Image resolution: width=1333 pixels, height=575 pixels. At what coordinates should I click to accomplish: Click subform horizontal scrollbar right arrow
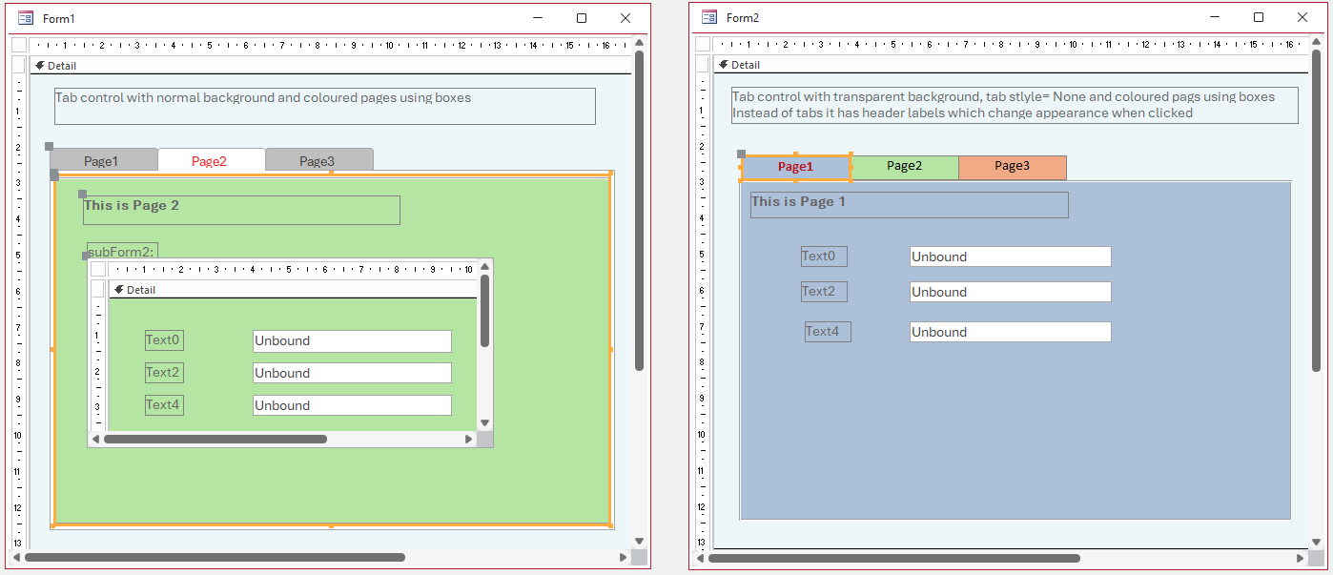point(468,440)
